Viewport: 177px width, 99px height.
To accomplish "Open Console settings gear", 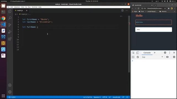I will tap(174, 57).
